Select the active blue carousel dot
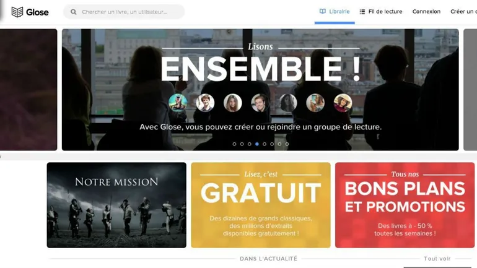 tap(257, 144)
